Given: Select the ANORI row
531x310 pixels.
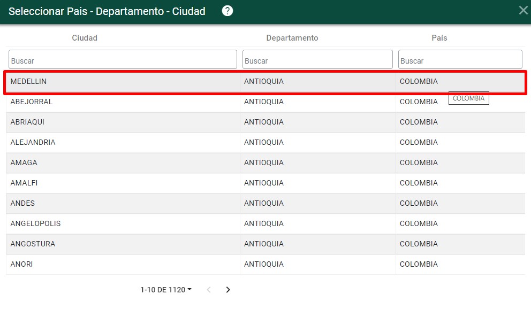Looking at the screenshot, I should (22, 265).
